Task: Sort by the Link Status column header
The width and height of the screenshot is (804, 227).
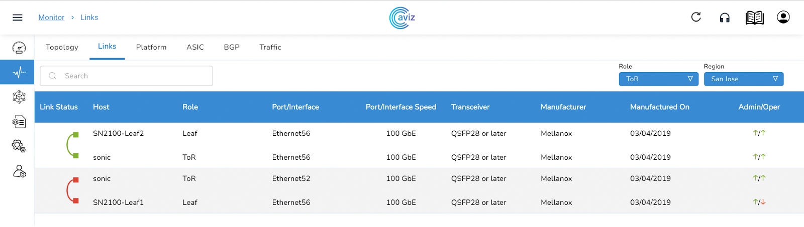Action: (x=59, y=107)
